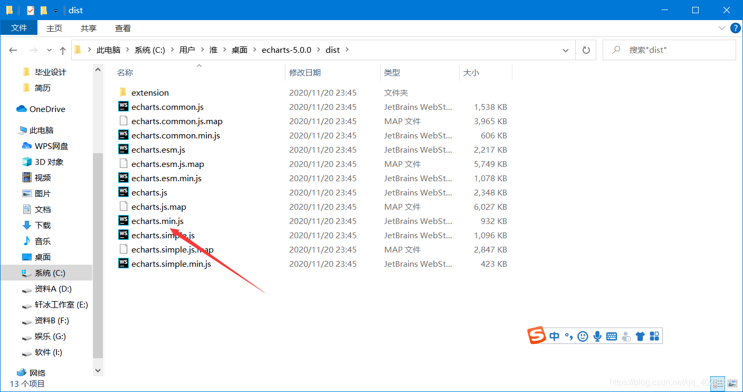
Task: Select the echarts.simple.min.js WebStorm icon
Action: tap(123, 264)
